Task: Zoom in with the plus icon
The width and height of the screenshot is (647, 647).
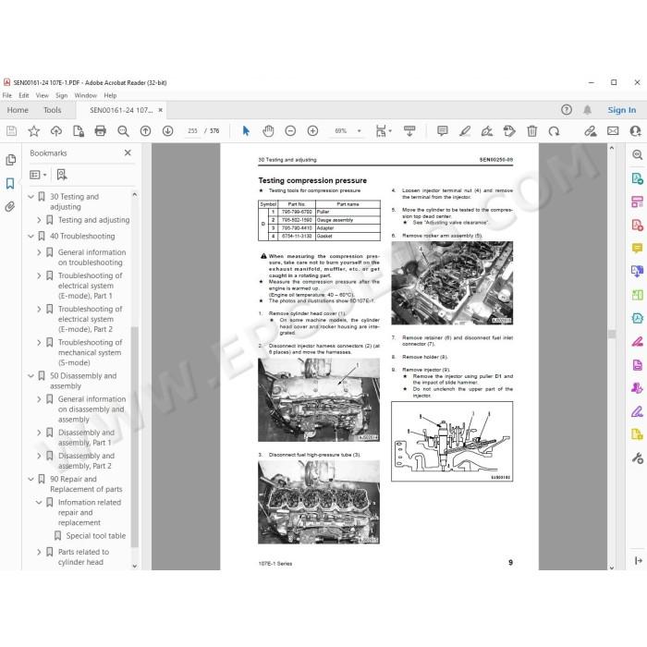Action: coord(312,131)
